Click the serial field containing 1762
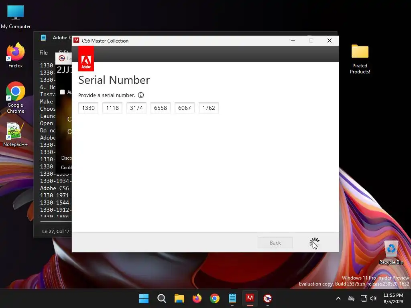This screenshot has height=308, width=411. (x=209, y=108)
